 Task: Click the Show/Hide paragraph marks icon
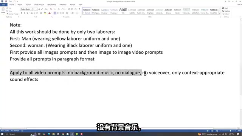pyautogui.click(x=79, y=9)
